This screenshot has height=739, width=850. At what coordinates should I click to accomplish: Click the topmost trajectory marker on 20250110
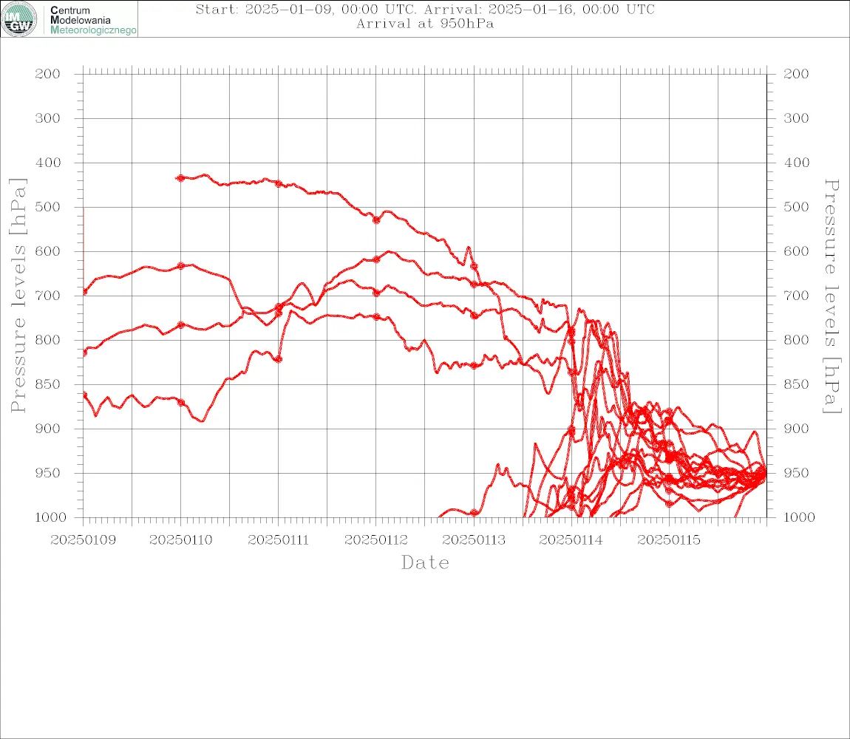point(180,178)
